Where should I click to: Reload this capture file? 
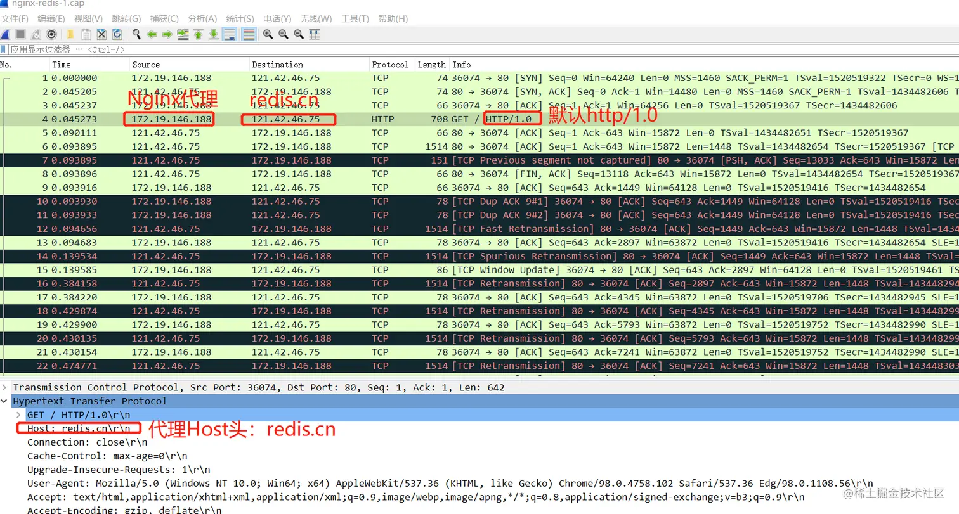[117, 34]
